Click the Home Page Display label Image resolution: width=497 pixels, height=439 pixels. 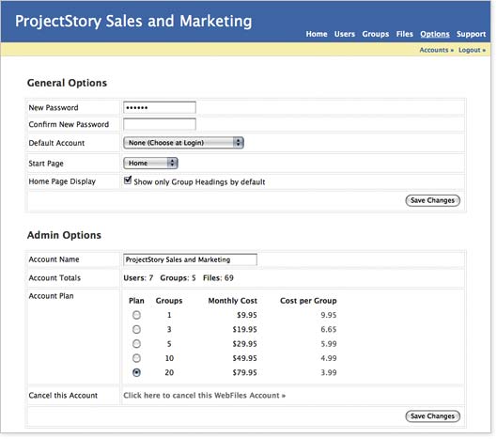(x=62, y=181)
